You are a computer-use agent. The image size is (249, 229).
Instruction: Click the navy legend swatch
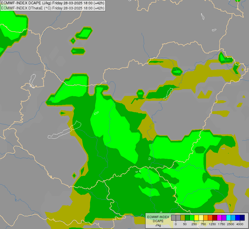point(242,218)
